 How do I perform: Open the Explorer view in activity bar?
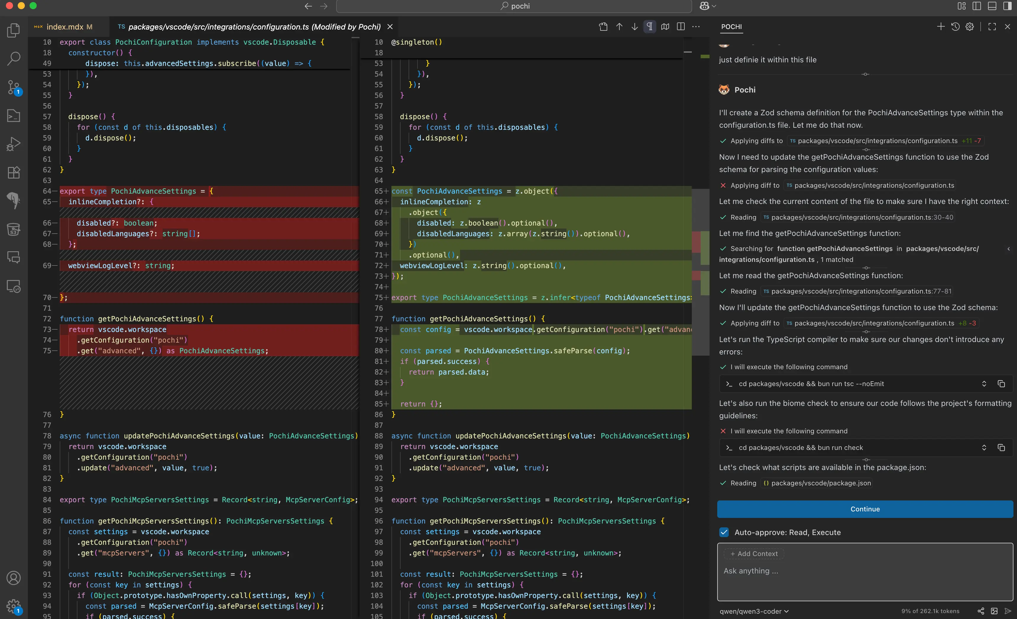[14, 30]
